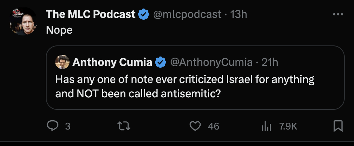Click the reply speech bubble icon

(x=53, y=126)
